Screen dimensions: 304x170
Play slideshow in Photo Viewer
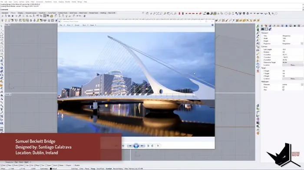click(136, 146)
